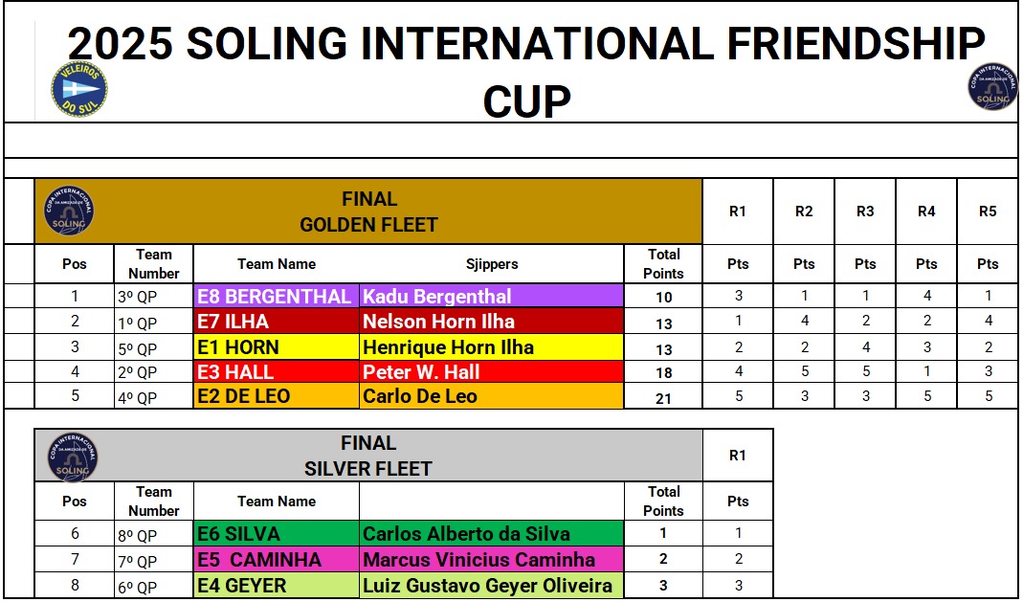The height and width of the screenshot is (602, 1023).
Task: Click the orange Carlo De Leo cell
Action: tap(491, 396)
